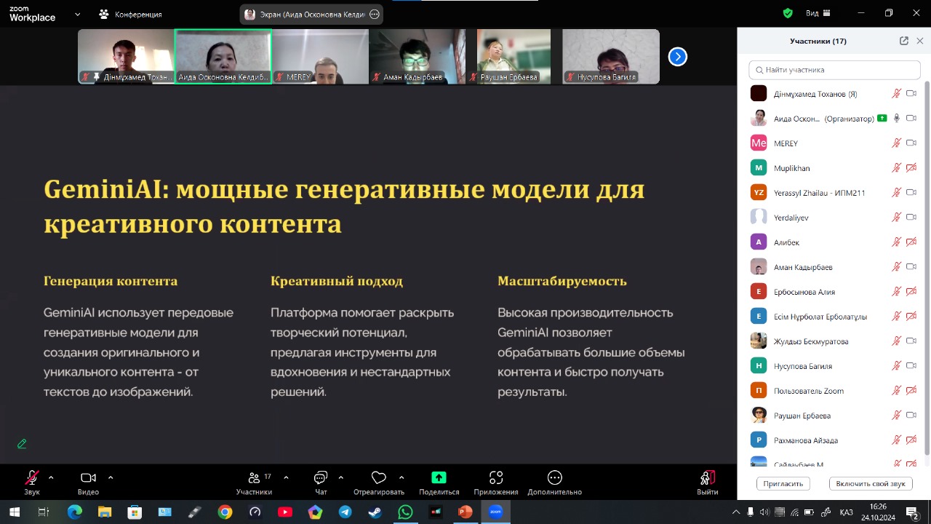931x524 pixels.
Task: Click the green encryption shield icon
Action: click(x=788, y=13)
